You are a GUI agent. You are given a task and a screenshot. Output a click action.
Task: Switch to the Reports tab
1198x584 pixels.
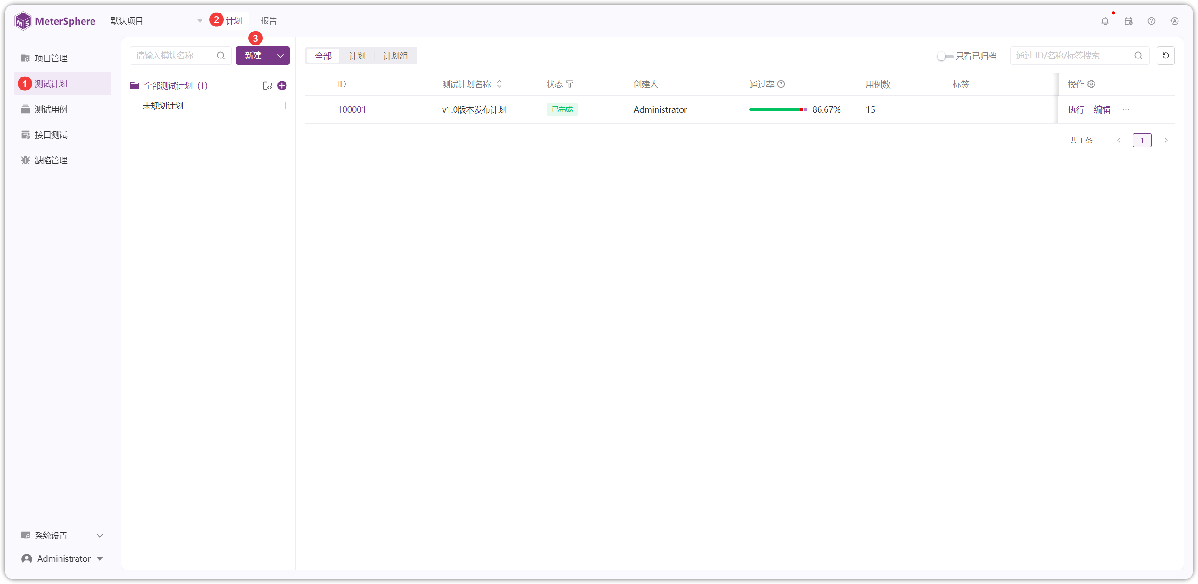coord(268,21)
